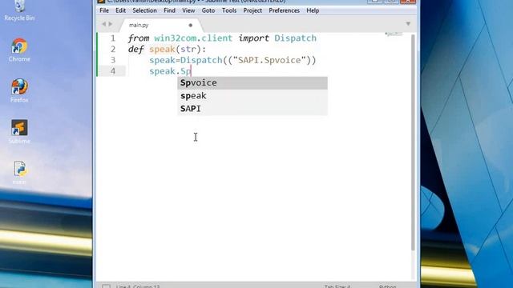513x288 pixels.
Task: Click line number 3 in gutter
Action: click(113, 61)
